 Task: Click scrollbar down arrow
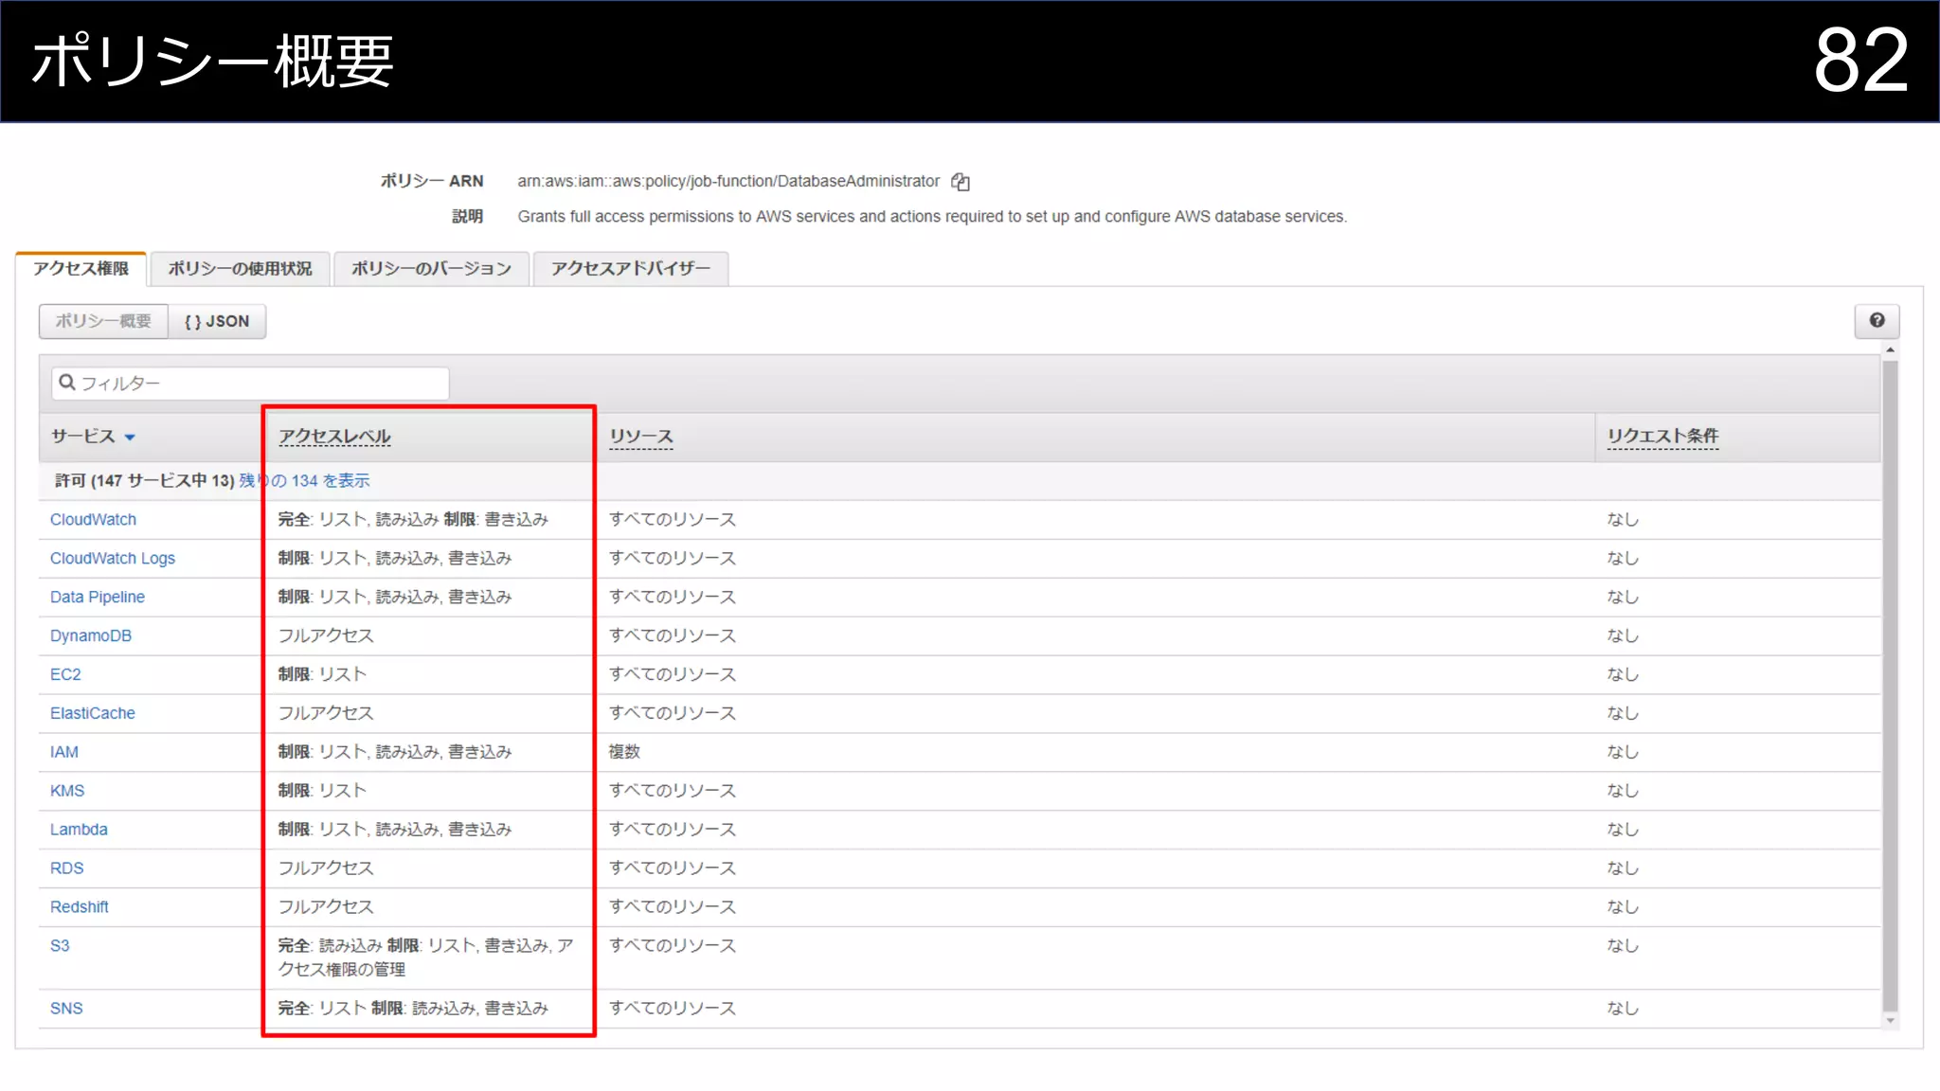1890,1021
